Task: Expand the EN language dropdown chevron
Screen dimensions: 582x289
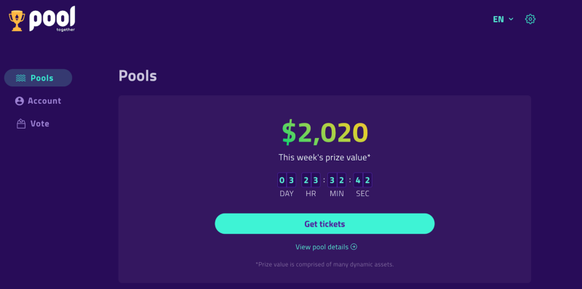Action: 511,20
